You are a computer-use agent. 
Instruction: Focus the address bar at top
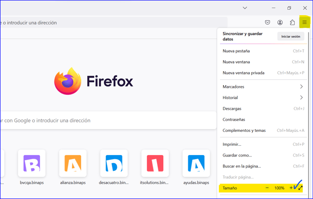pyautogui.click(x=114, y=23)
